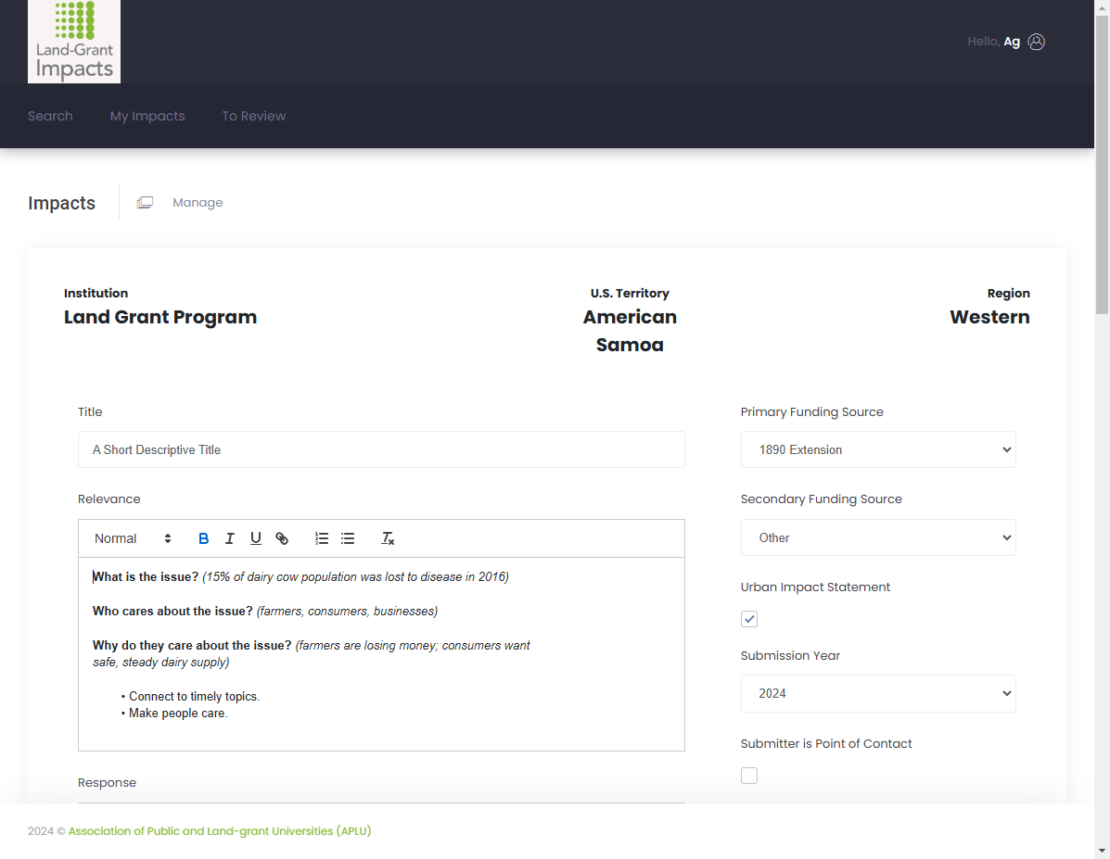
Task: Click the 'Submission Year' label
Action: (790, 655)
